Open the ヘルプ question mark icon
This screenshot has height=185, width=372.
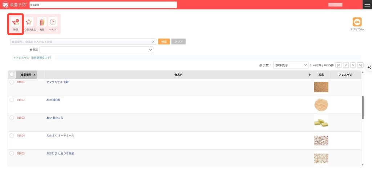(53, 22)
